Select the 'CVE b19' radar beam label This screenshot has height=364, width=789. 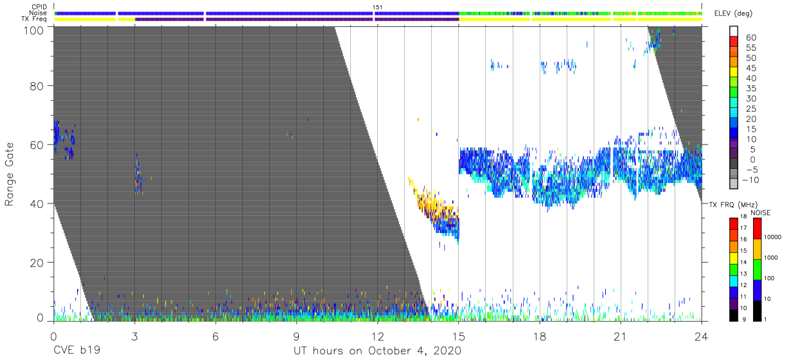tap(76, 351)
